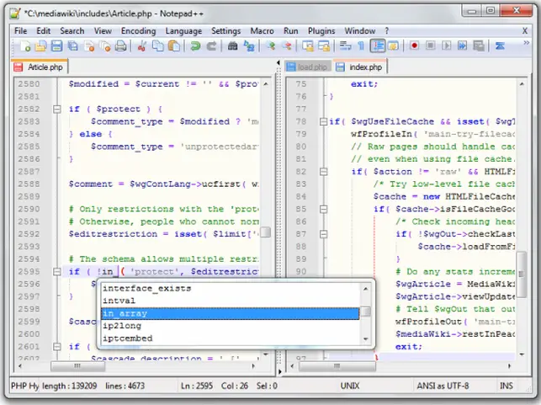The image size is (541, 405).
Task: Undo the last edit with the green arrow
Action: 195,46
